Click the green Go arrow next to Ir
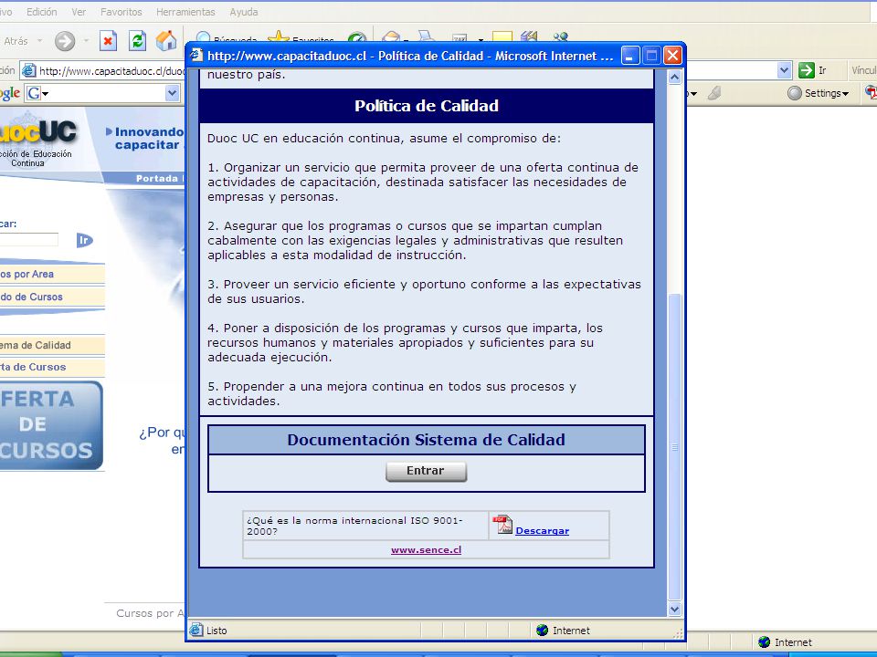 pos(806,70)
